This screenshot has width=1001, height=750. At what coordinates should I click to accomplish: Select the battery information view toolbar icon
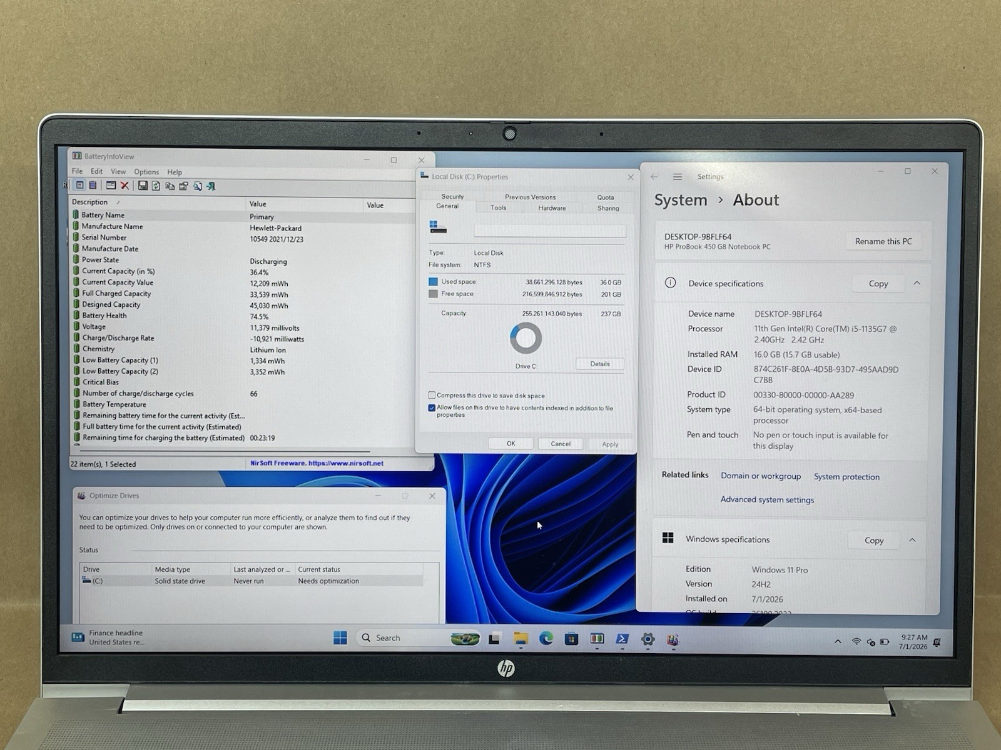pyautogui.click(x=79, y=185)
